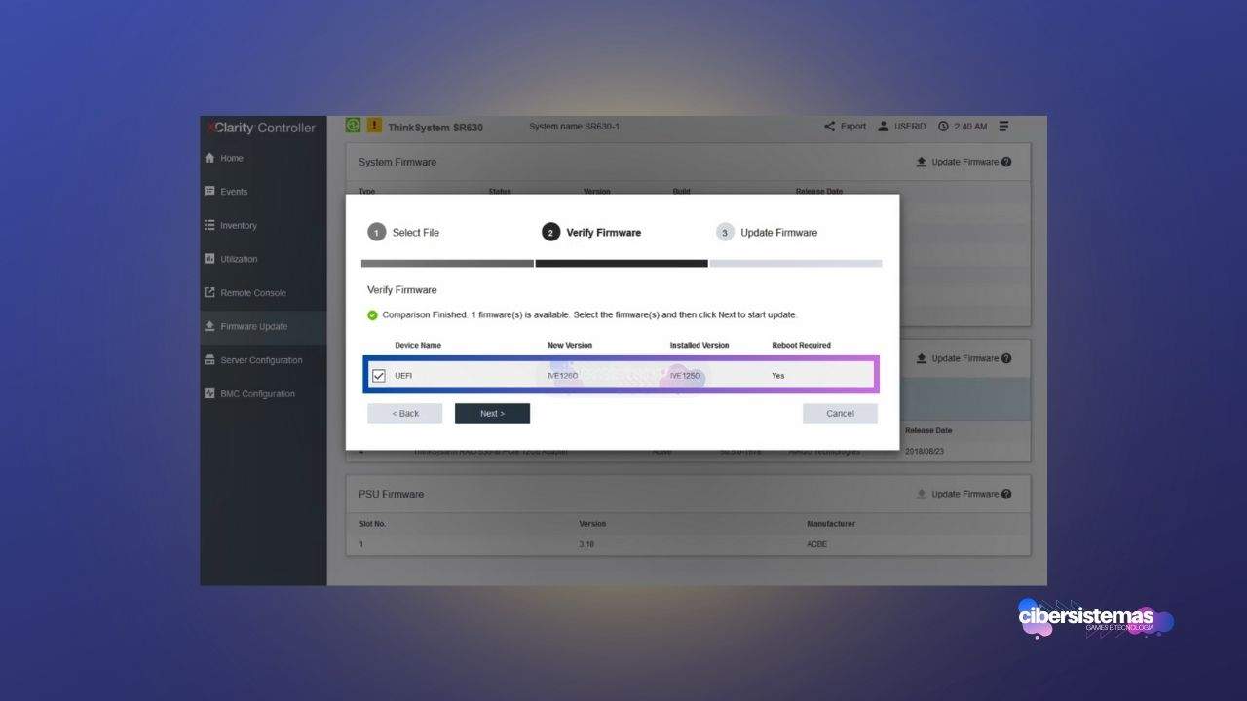Click the yellow warning alert icon
1247x701 pixels.
[x=374, y=126]
